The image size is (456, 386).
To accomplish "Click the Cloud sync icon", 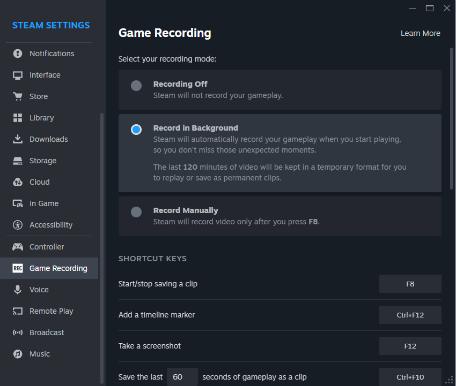I will point(18,182).
